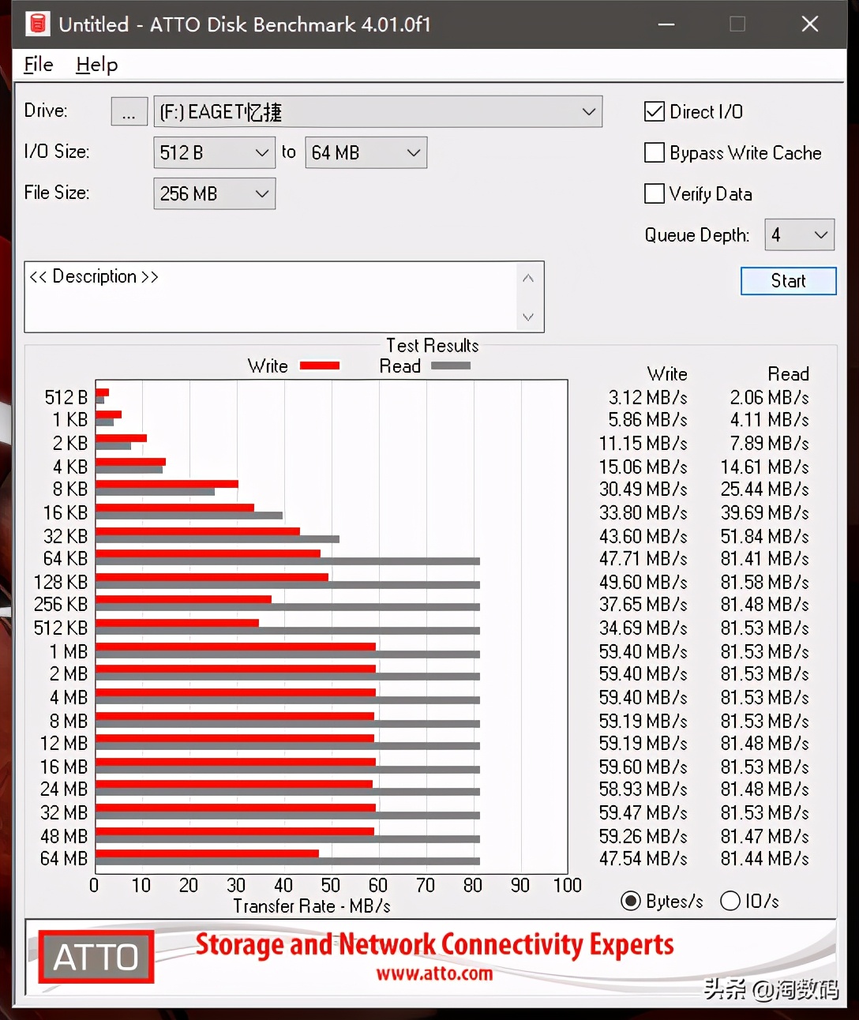The width and height of the screenshot is (859, 1020).
Task: Open www.atto.com link in banner
Action: coord(434,973)
